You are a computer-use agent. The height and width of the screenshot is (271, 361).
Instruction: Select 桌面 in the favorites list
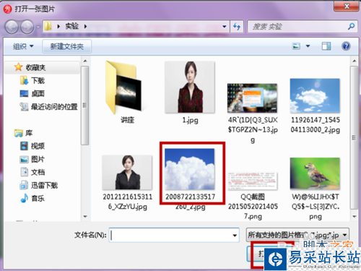pyautogui.click(x=38, y=93)
